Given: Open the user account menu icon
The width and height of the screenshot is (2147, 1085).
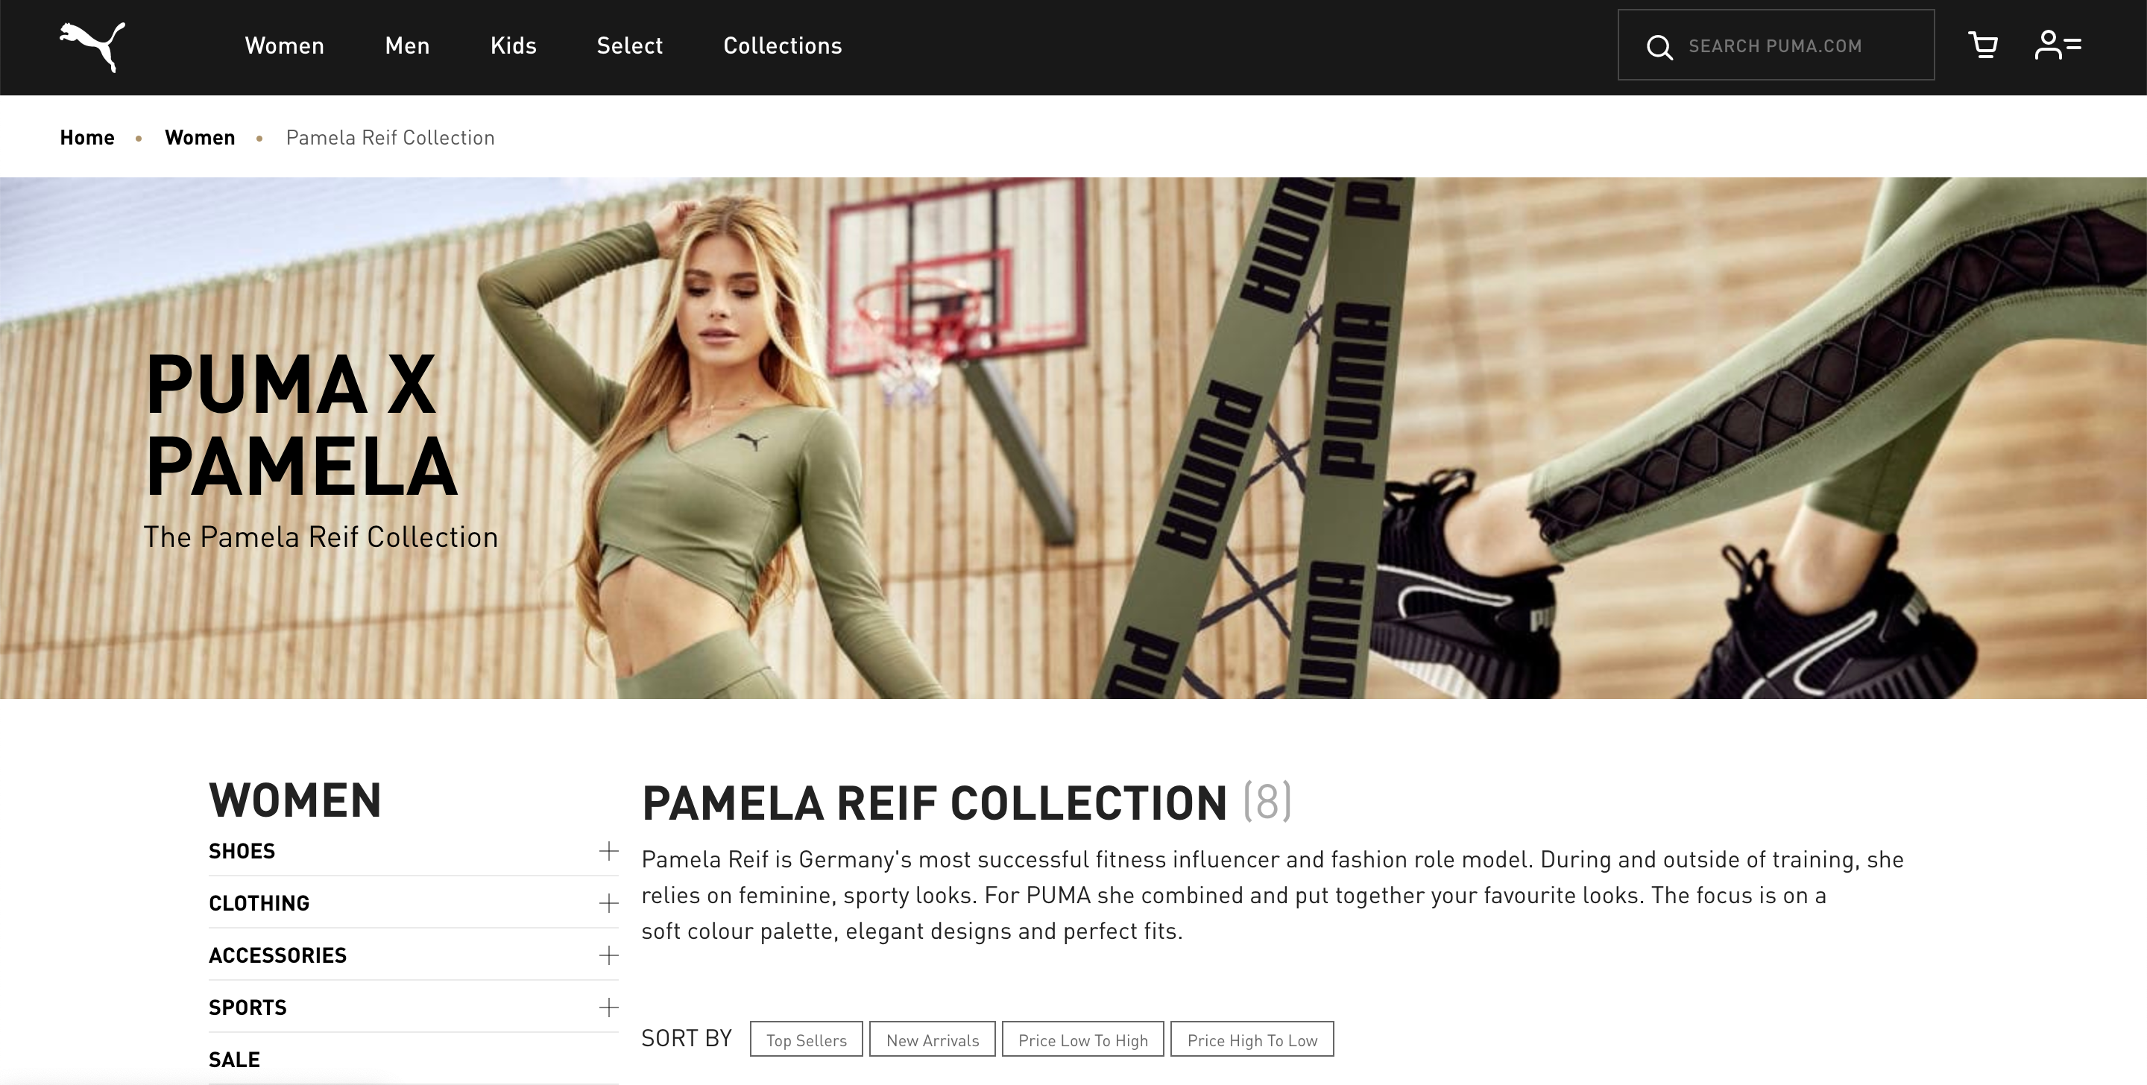Looking at the screenshot, I should click(x=2058, y=45).
